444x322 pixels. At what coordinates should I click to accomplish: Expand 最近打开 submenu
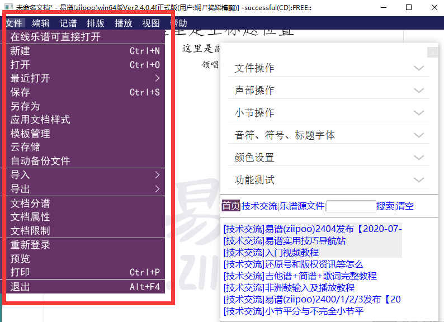86,78
